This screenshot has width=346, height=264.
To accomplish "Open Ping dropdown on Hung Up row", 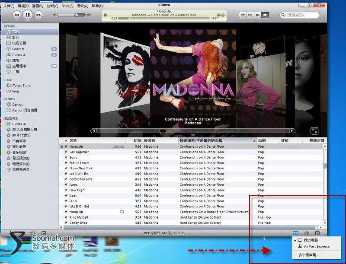I will point(118,146).
